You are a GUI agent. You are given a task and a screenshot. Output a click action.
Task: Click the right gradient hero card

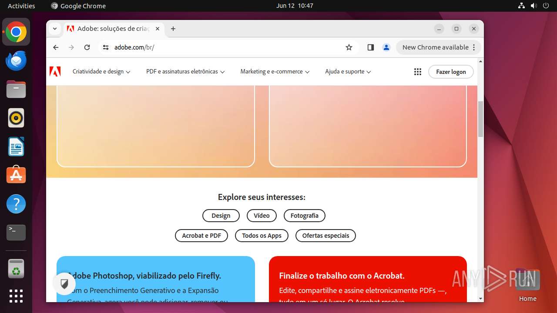pos(368,126)
